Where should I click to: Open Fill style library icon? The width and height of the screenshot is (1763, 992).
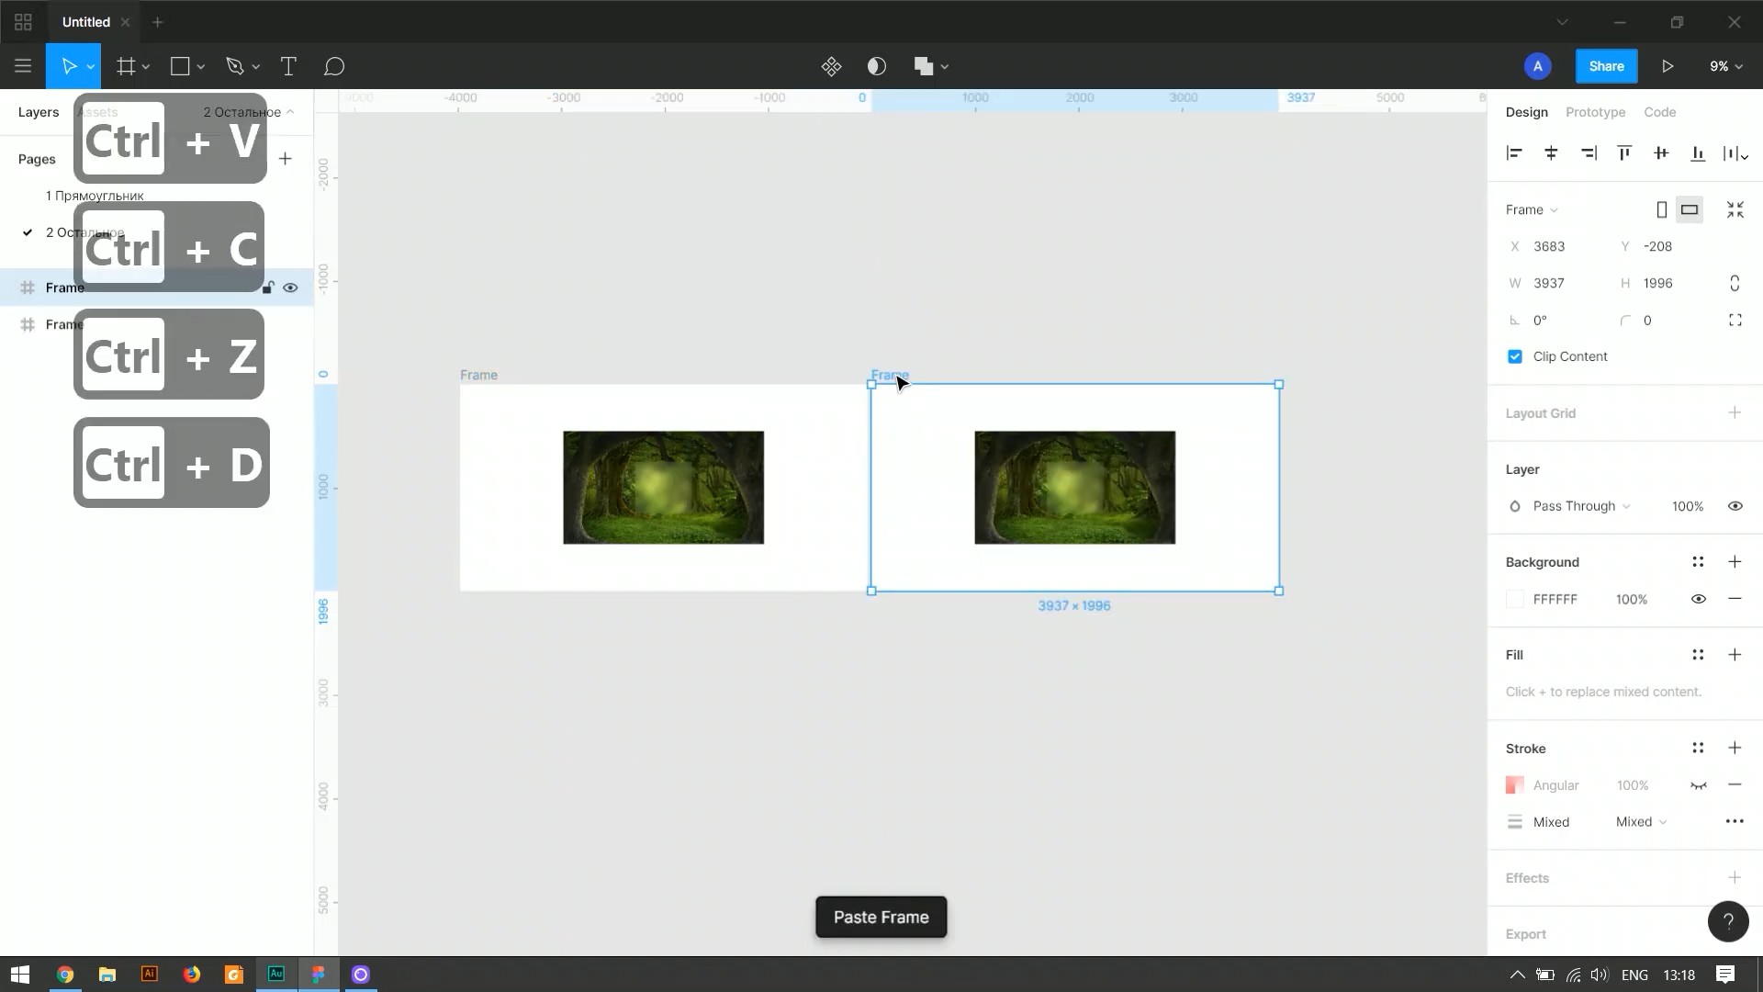pyautogui.click(x=1698, y=655)
